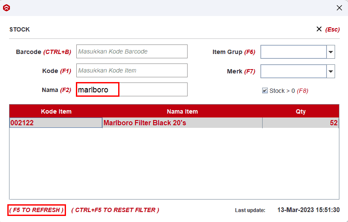Viewport: 348px width, 222px height.
Task: Sort by the Kode Item column header
Action: click(x=56, y=111)
